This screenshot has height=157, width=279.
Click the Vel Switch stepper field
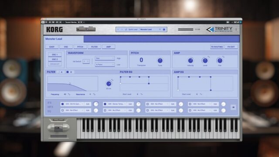(86, 61)
